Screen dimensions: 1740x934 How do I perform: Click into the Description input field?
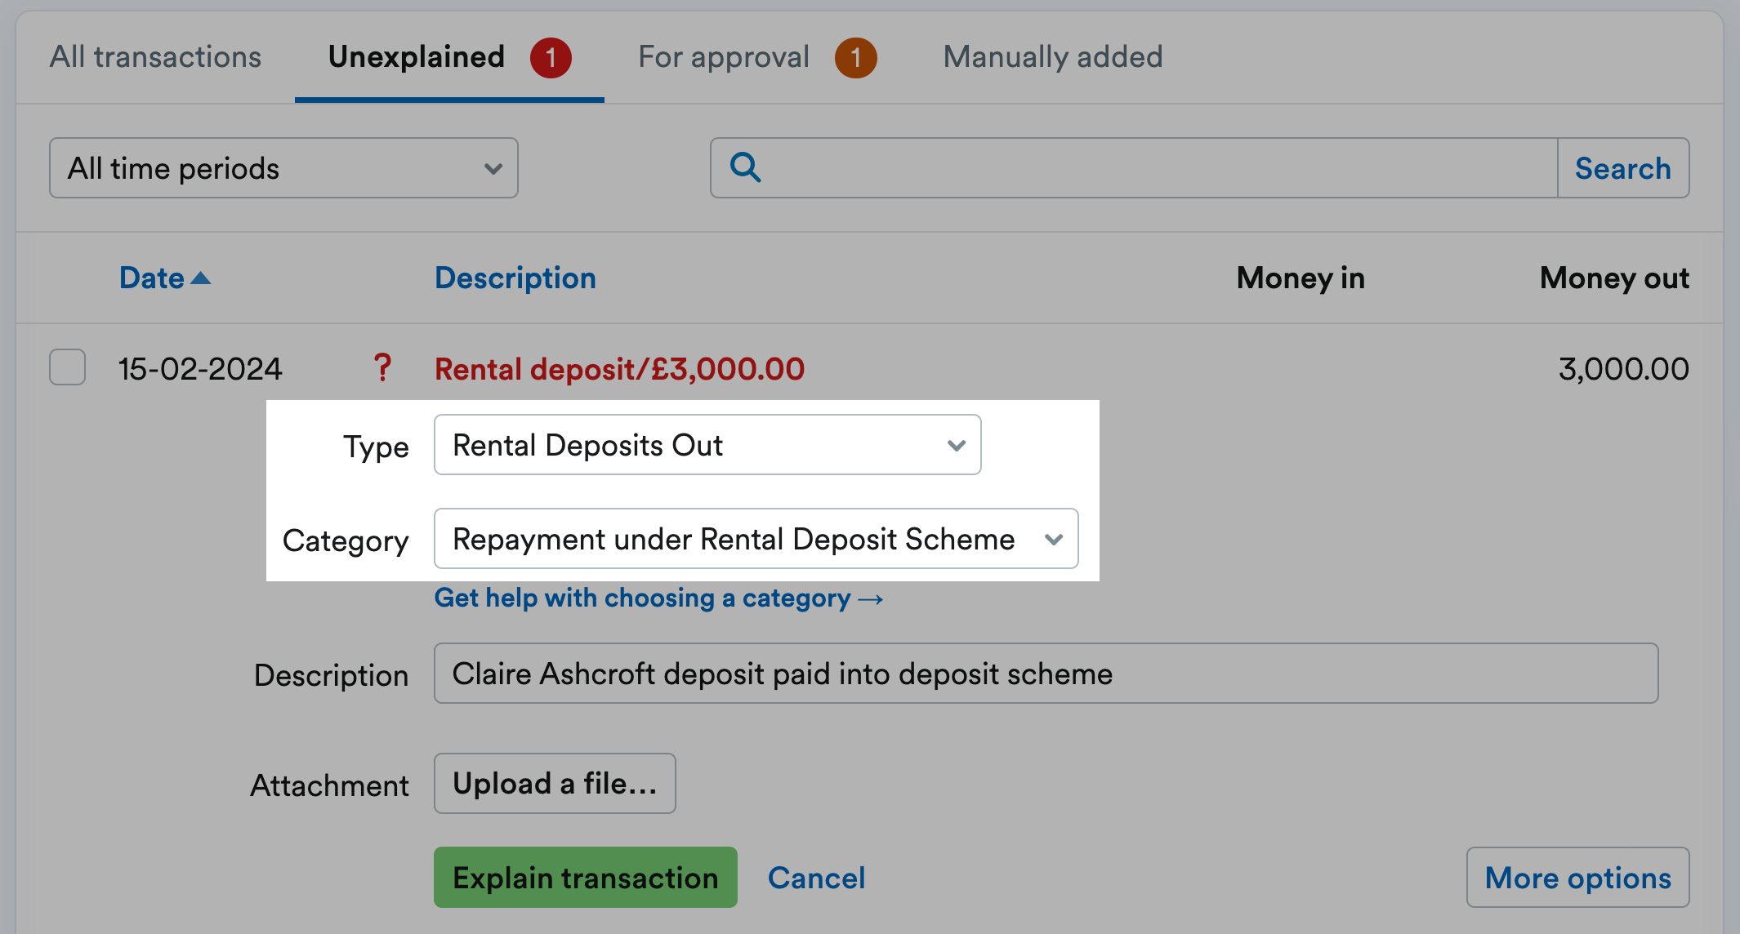pos(1046,674)
